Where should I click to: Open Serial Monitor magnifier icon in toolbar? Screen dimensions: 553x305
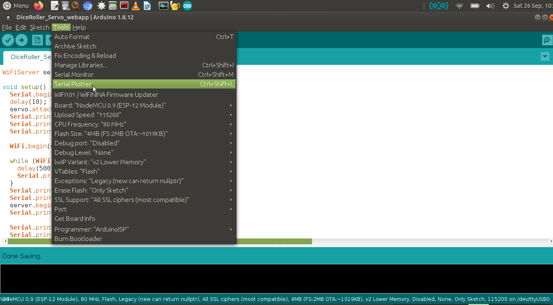[x=547, y=40]
